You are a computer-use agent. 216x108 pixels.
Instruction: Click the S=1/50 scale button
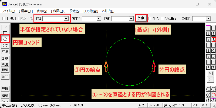tap(154, 105)
